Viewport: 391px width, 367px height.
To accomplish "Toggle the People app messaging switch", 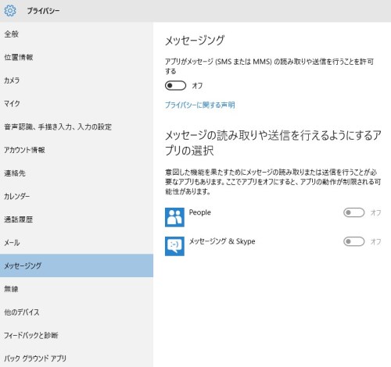I will (353, 212).
